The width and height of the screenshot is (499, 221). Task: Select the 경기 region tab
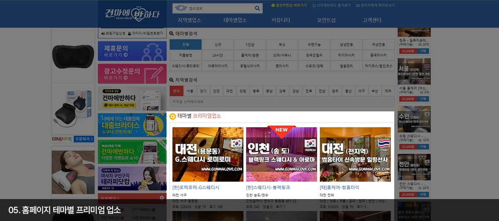click(x=203, y=91)
